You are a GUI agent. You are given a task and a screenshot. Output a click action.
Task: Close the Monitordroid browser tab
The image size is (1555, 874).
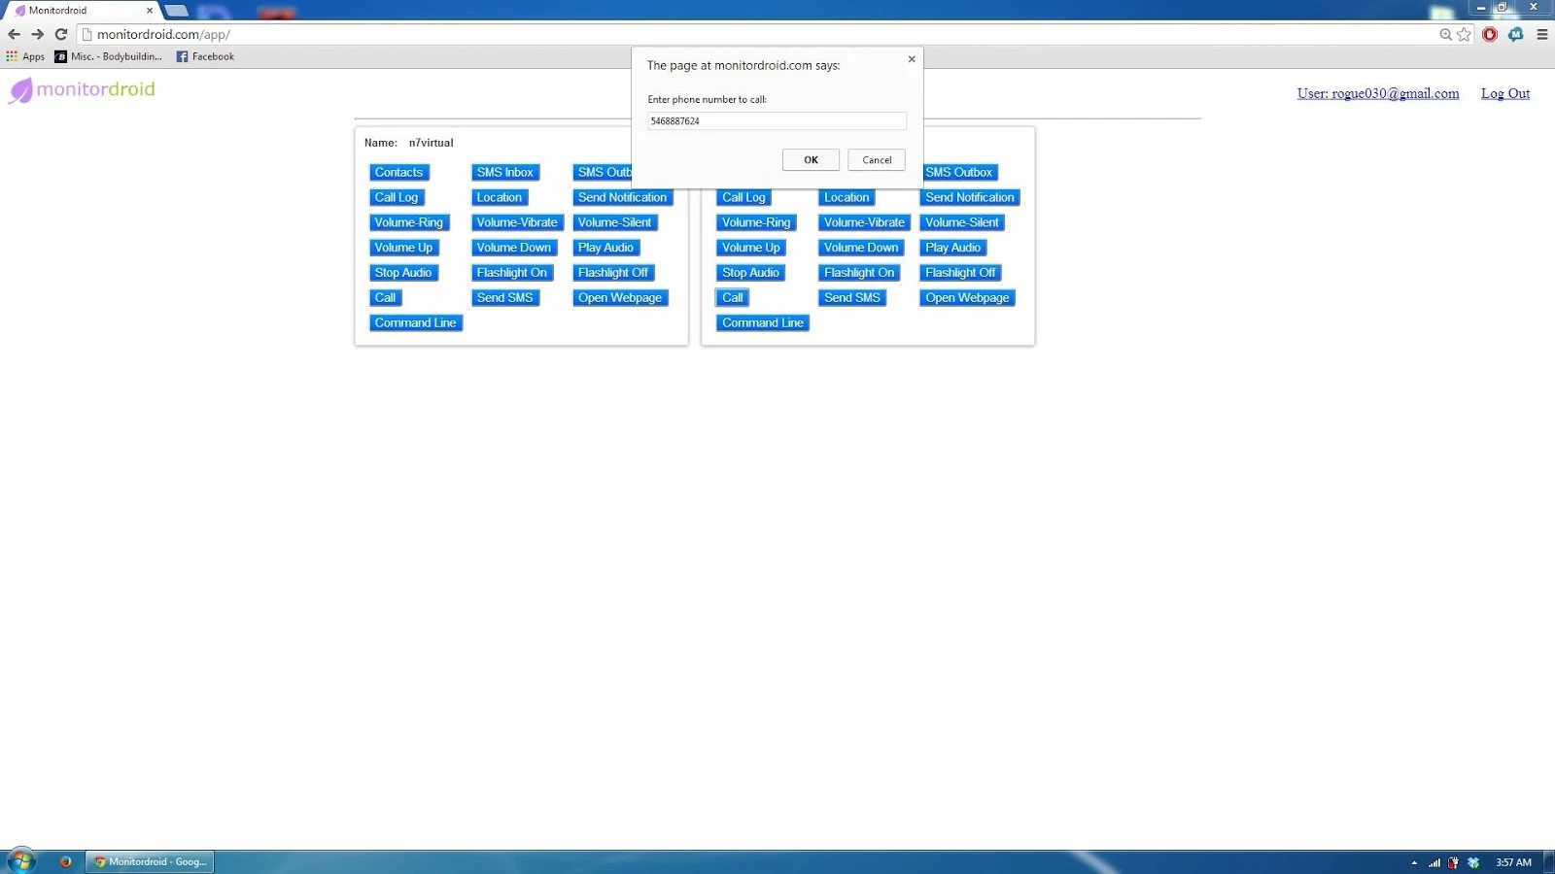point(149,11)
